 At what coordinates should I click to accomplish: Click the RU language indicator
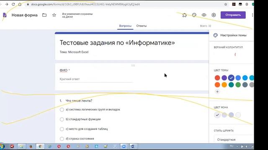coord(232,146)
